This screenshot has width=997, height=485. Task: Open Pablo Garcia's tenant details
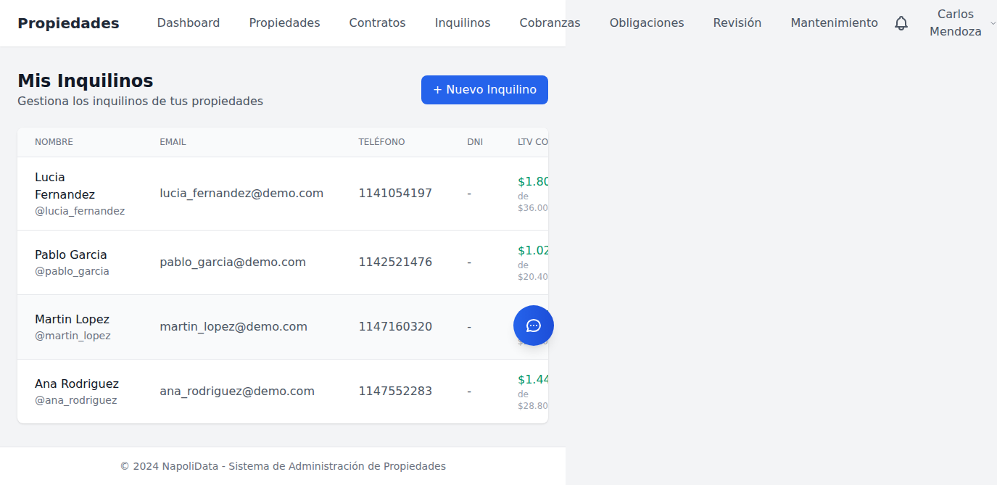point(71,254)
